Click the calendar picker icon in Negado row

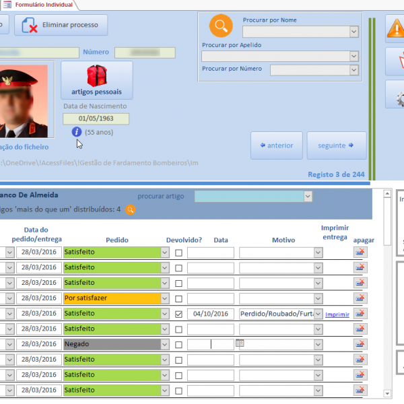[240, 343]
